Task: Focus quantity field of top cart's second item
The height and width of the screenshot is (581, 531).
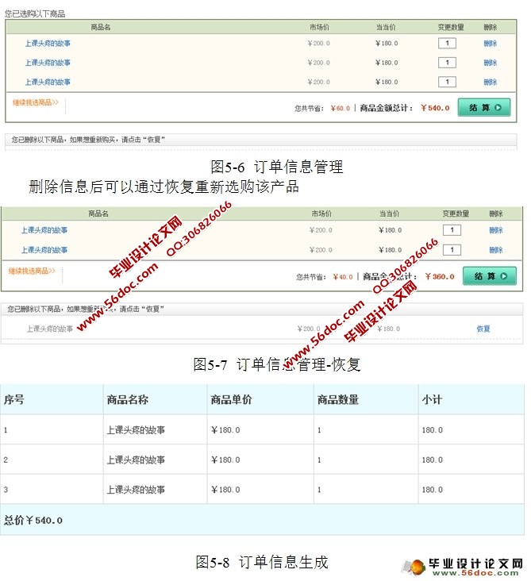Action: (447, 63)
